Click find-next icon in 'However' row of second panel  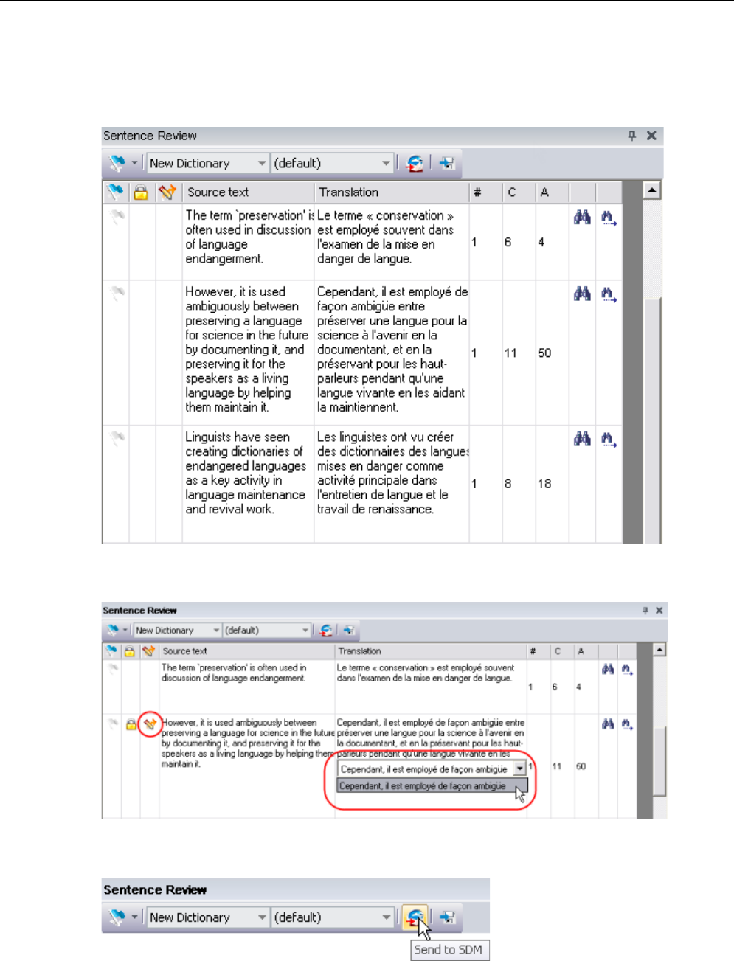pyautogui.click(x=627, y=724)
